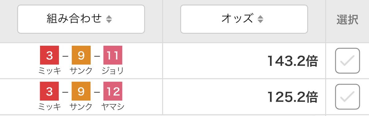
Task: Click the 125.2倍 odds value
Action: 292,97
